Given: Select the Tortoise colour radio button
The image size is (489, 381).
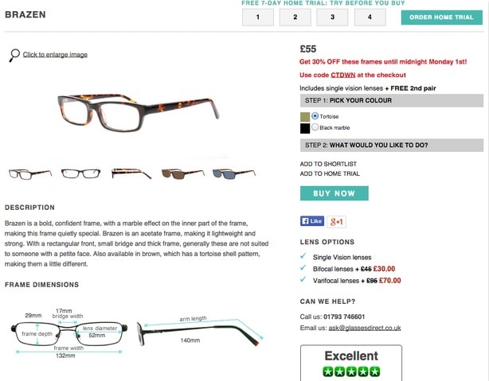Looking at the screenshot, I should pos(315,116).
